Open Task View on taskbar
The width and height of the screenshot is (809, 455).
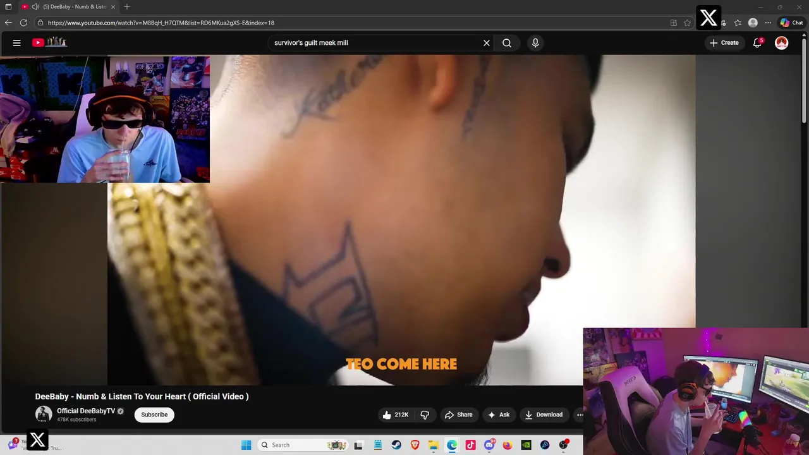[x=358, y=445]
